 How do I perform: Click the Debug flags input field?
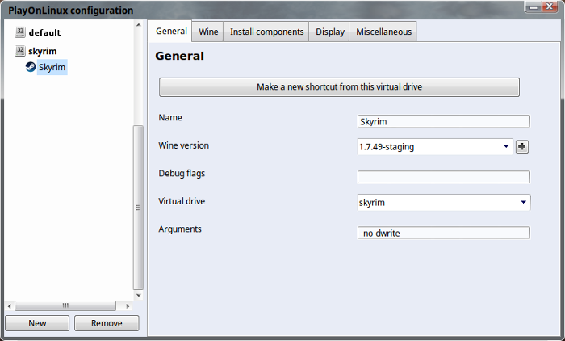coord(444,177)
